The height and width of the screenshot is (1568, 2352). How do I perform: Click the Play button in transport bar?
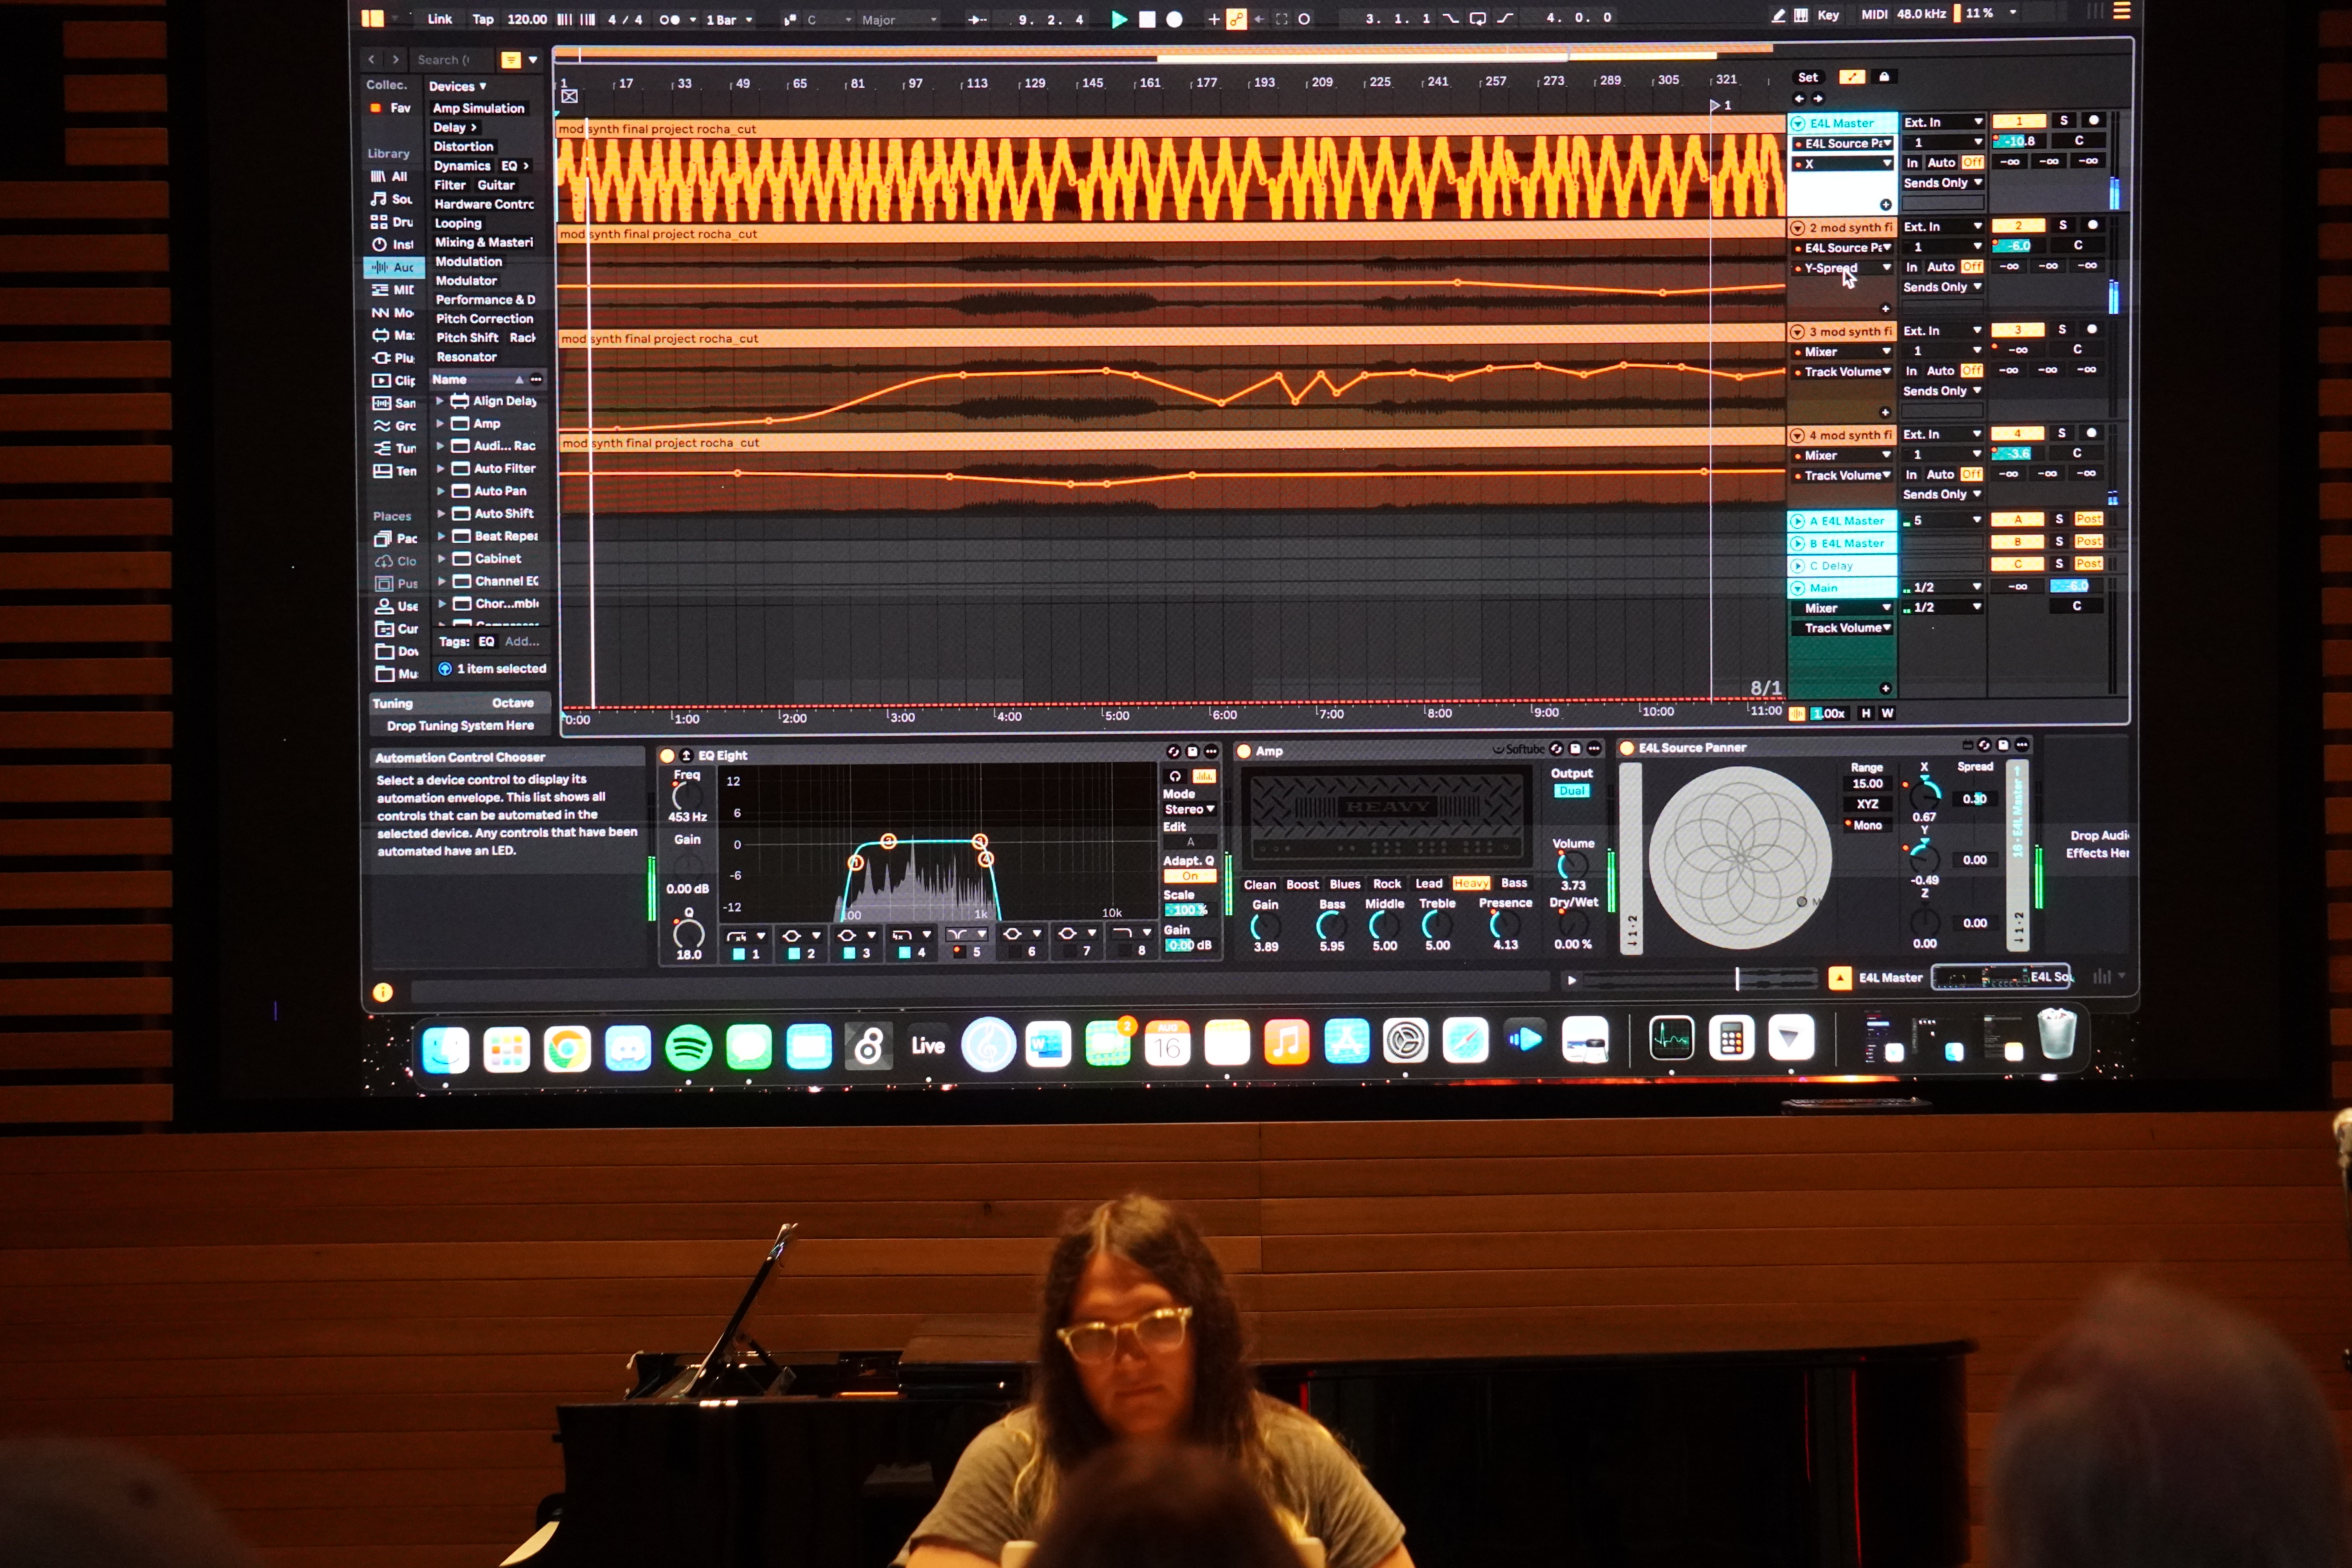point(1119,19)
